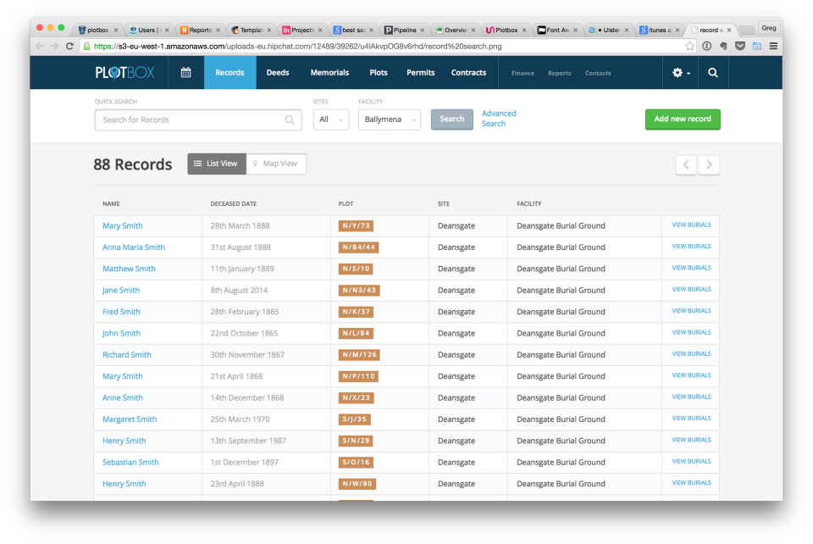Screen dimensions: 813x544
Task: Click date 8th August 2014
Action: tap(239, 291)
